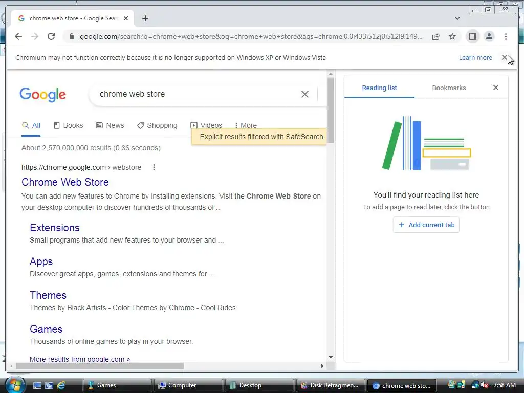This screenshot has height=393, width=524.
Task: Close the reading list side panel
Action: [x=495, y=88]
